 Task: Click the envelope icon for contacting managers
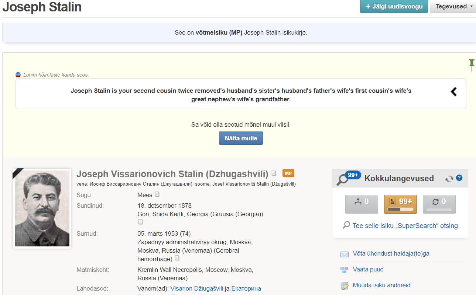(344, 254)
